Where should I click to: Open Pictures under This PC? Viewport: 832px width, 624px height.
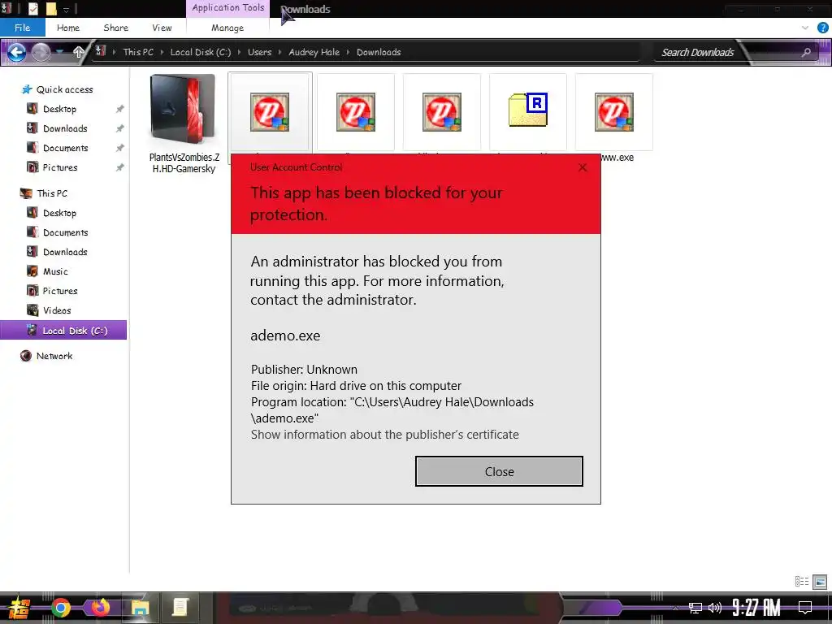[60, 291]
